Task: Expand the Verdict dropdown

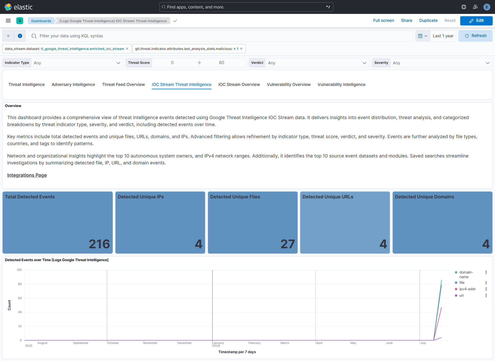Action: pos(317,63)
